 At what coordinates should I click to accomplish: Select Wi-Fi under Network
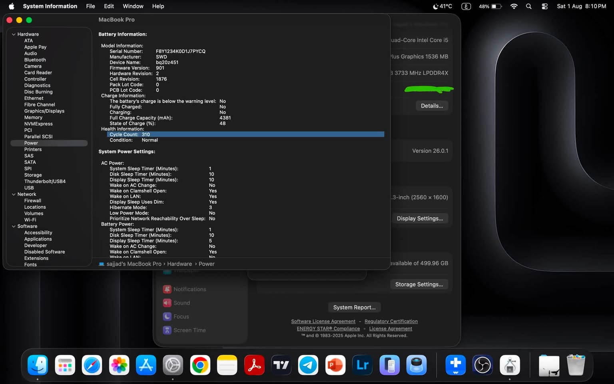pos(30,220)
